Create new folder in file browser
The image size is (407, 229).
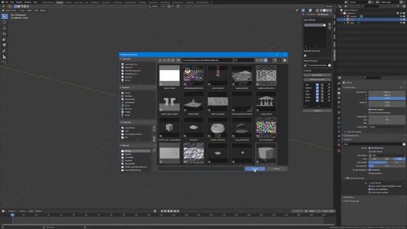click(x=178, y=60)
